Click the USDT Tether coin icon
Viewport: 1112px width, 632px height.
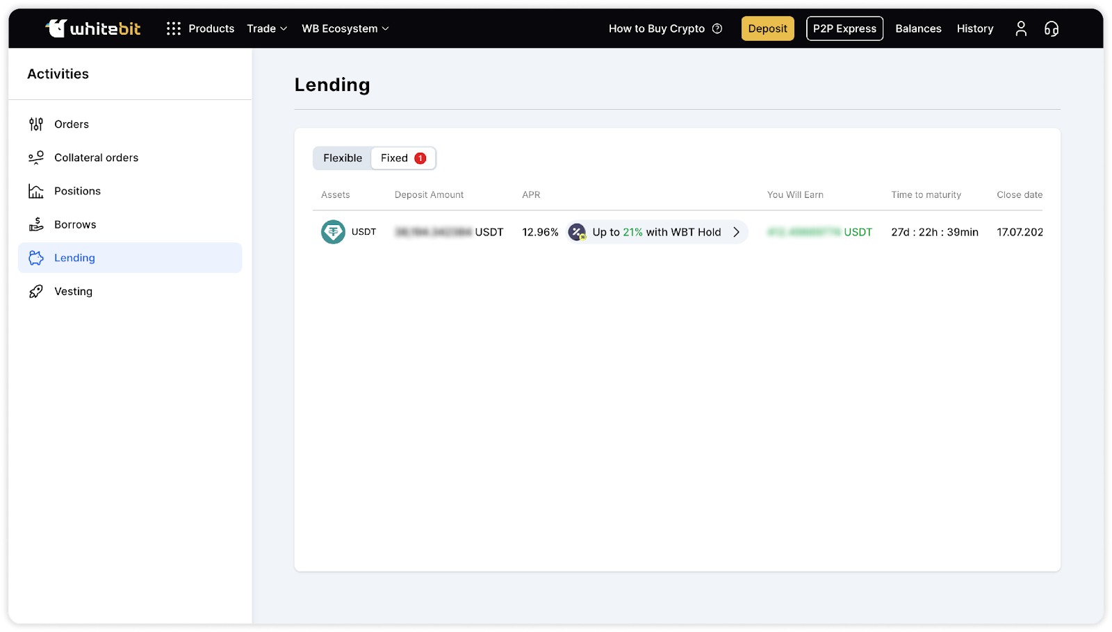tap(333, 232)
